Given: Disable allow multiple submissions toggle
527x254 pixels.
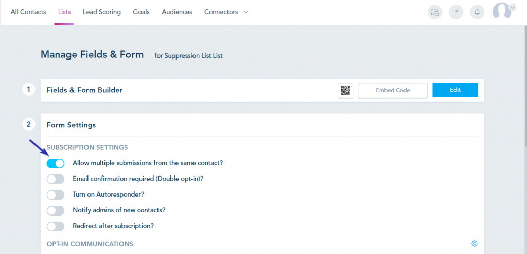Looking at the screenshot, I should click(x=56, y=163).
